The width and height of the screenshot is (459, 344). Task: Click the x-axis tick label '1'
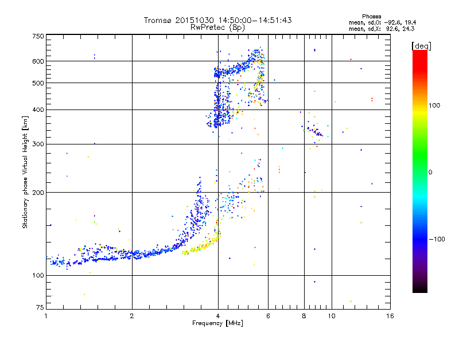pyautogui.click(x=46, y=316)
